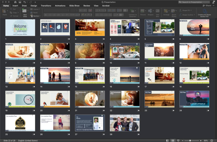Open the Customize Quick Access Toolbar dropdown

tap(35, 2)
